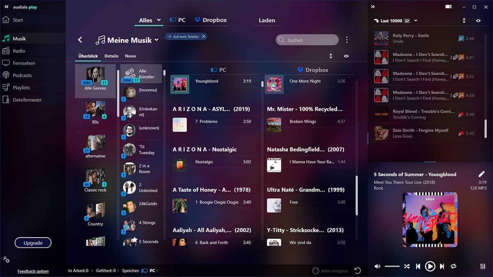The width and height of the screenshot is (493, 277).
Task: Mute the player volume
Action: coord(377,266)
